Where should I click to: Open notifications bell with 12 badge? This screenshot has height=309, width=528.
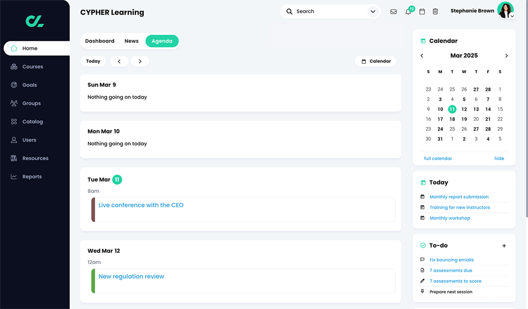pyautogui.click(x=408, y=11)
